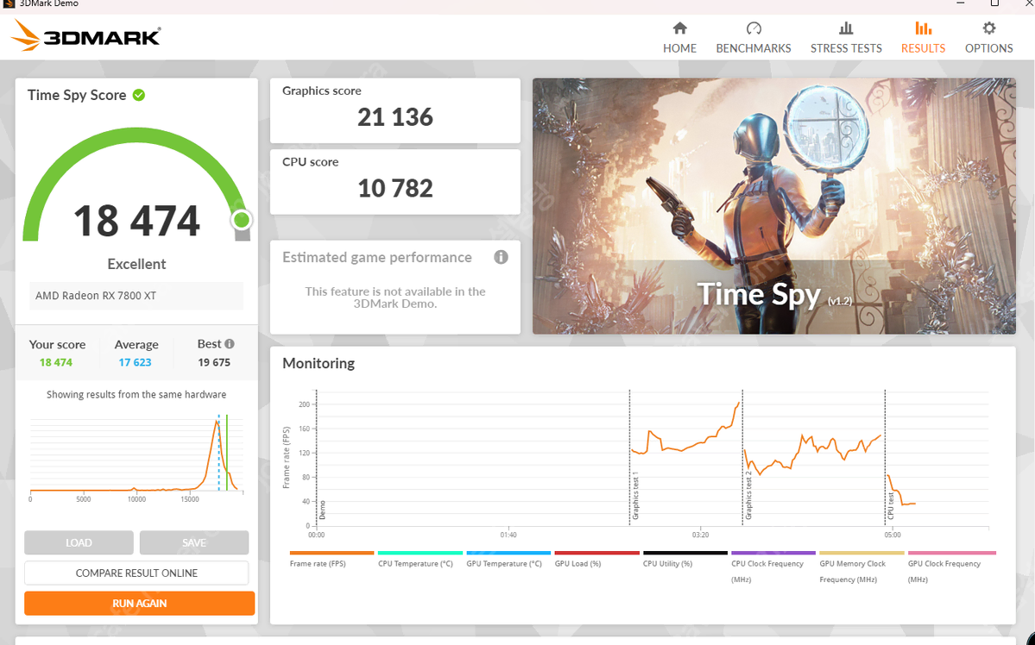Image resolution: width=1035 pixels, height=645 pixels.
Task: Toggle the GPU Clock Frequency legend item
Action: pos(943,571)
